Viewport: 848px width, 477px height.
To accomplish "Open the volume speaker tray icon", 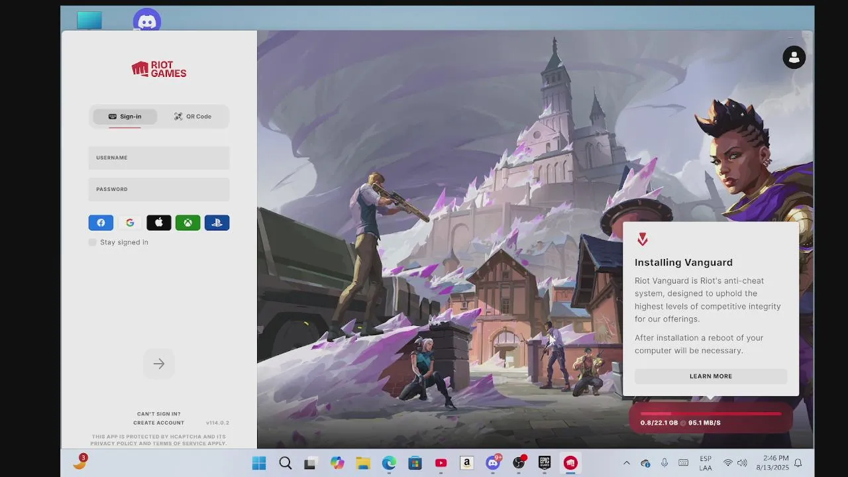I will tap(742, 463).
